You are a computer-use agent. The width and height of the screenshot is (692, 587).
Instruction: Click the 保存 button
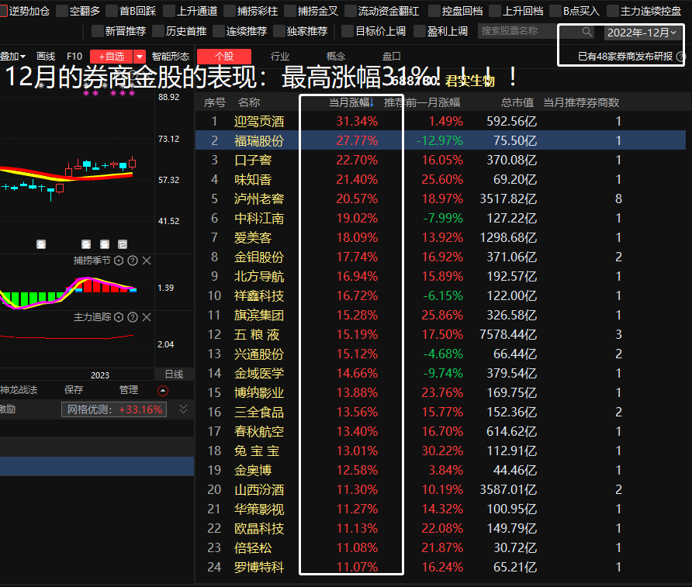tap(74, 390)
